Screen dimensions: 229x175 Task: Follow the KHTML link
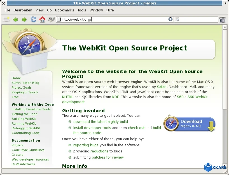coord(68,97)
